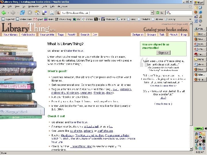Open the Bookmarks menu

click(x=33, y=6)
